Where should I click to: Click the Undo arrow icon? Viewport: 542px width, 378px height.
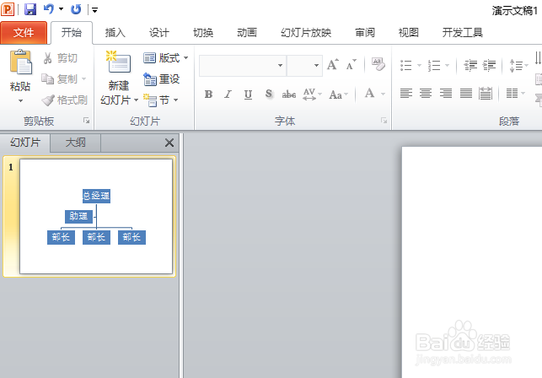(x=49, y=9)
